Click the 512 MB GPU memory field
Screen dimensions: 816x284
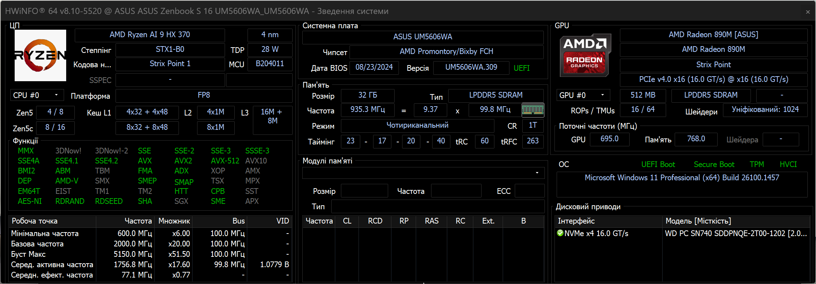[x=643, y=95]
